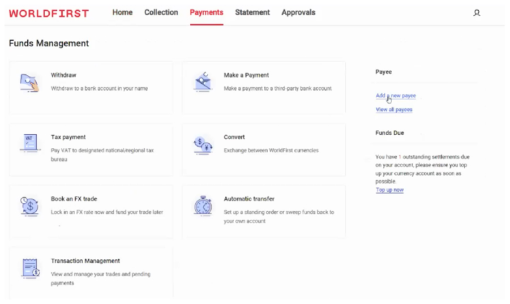Image resolution: width=510 pixels, height=304 pixels.
Task: Select the Payments tab
Action: [207, 12]
